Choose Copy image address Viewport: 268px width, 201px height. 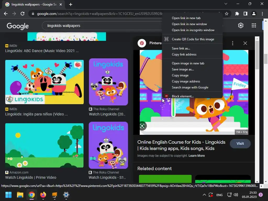click(x=192, y=81)
